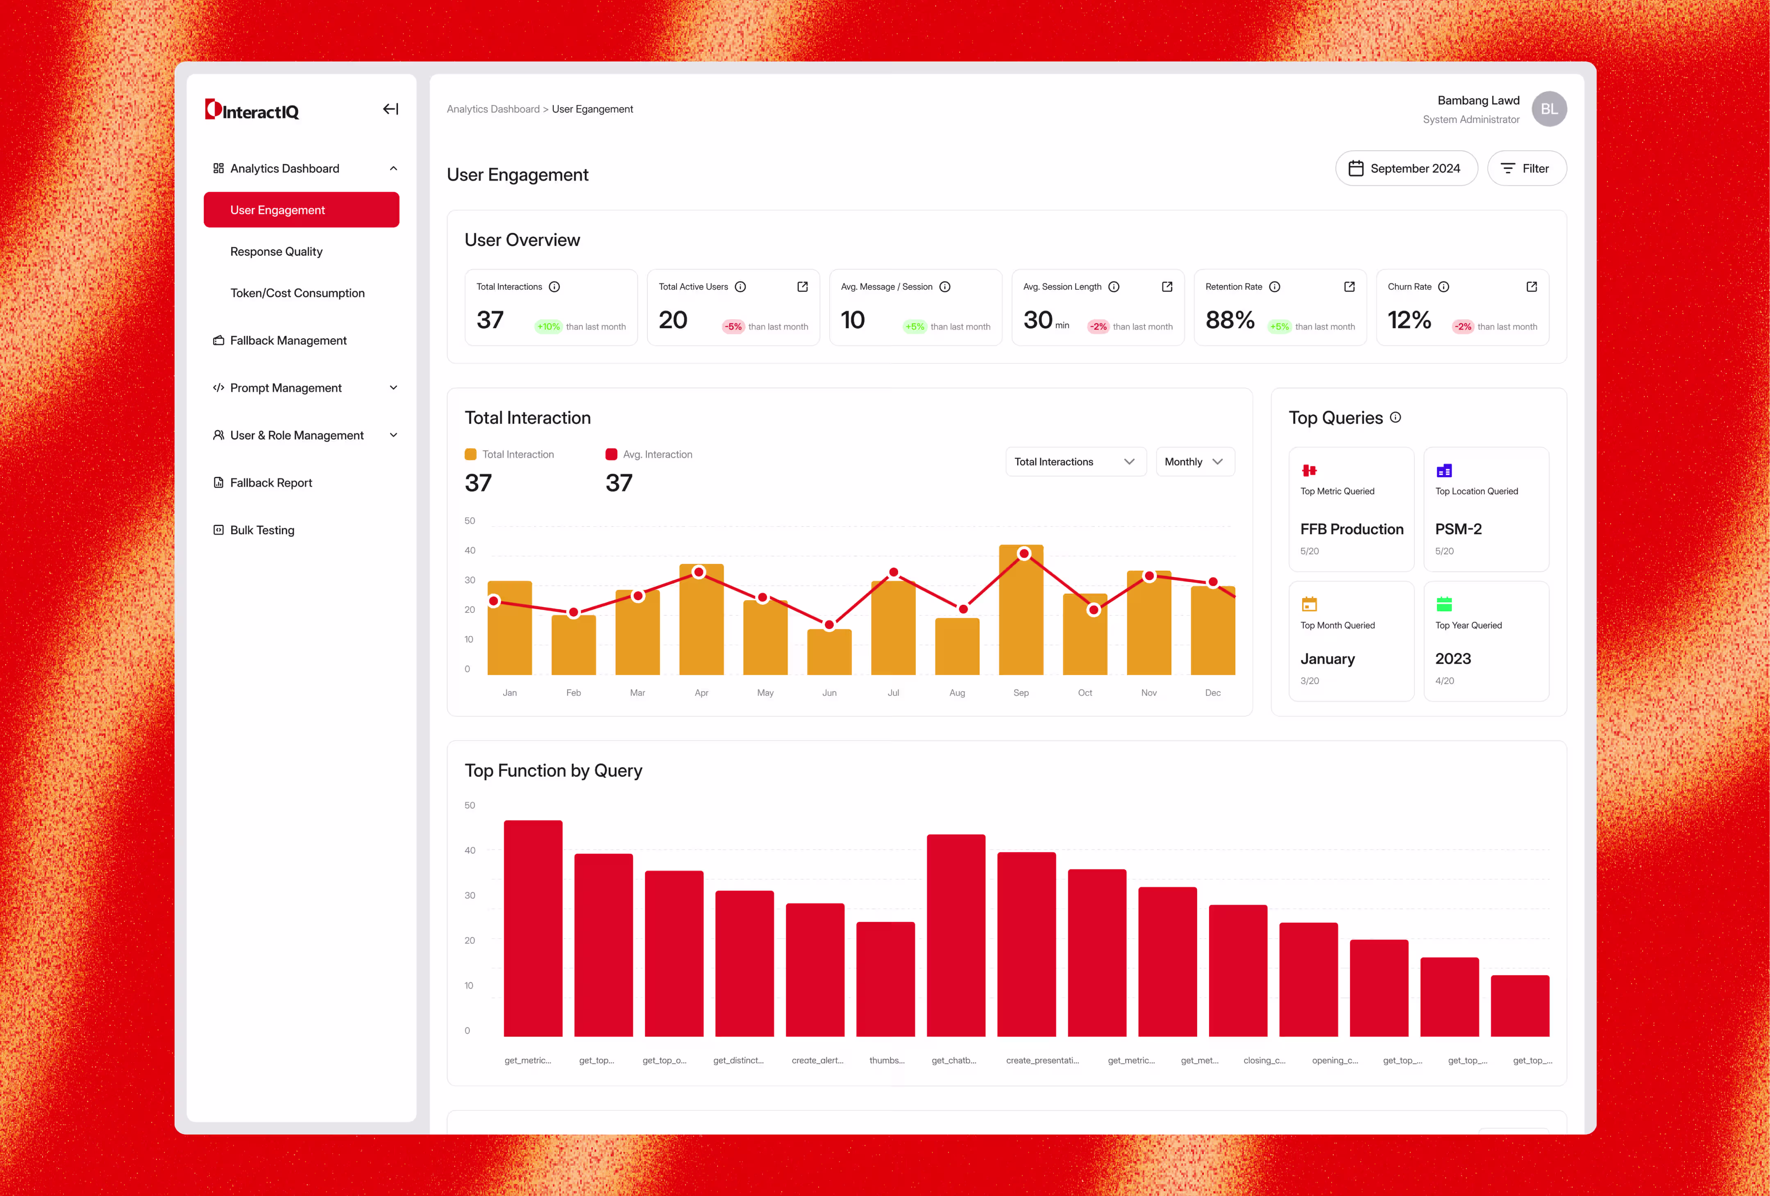This screenshot has width=1770, height=1196.
Task: Show info for Churn Rate
Action: coord(1443,286)
